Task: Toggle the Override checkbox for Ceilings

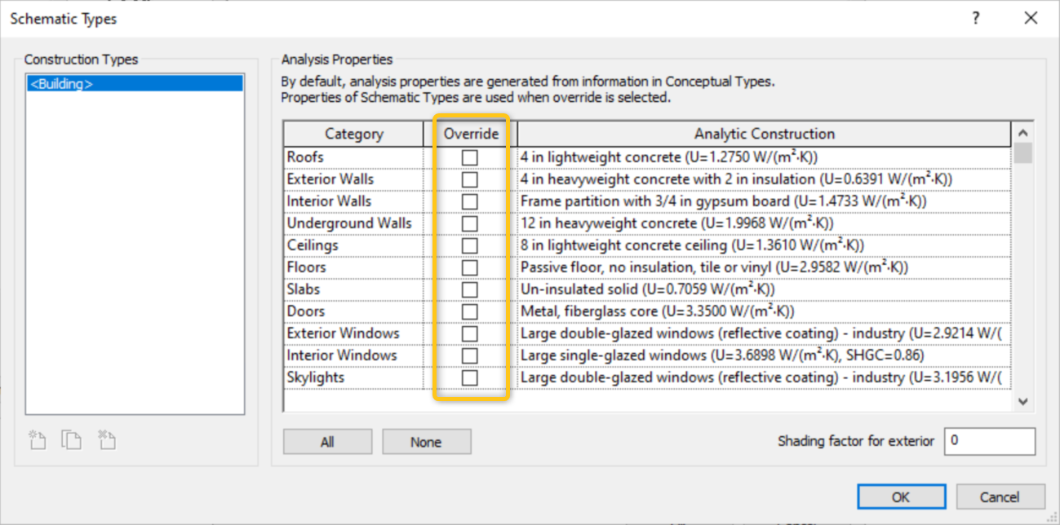Action: point(470,245)
